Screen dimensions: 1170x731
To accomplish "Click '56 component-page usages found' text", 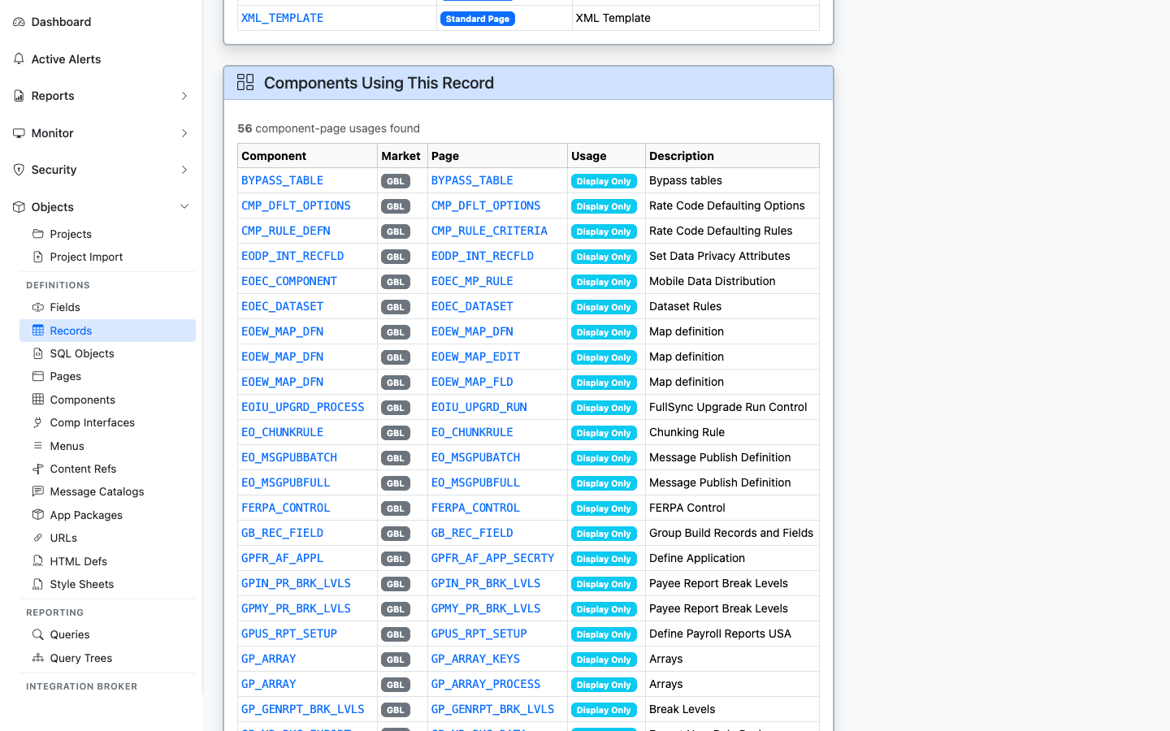I will [328, 128].
